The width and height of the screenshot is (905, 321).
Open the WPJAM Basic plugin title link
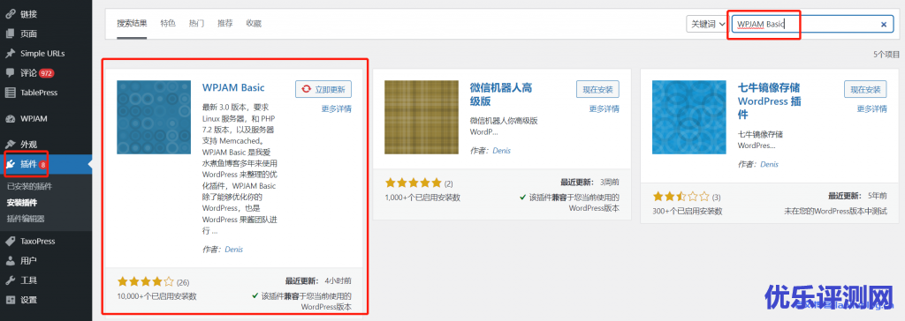coord(233,87)
